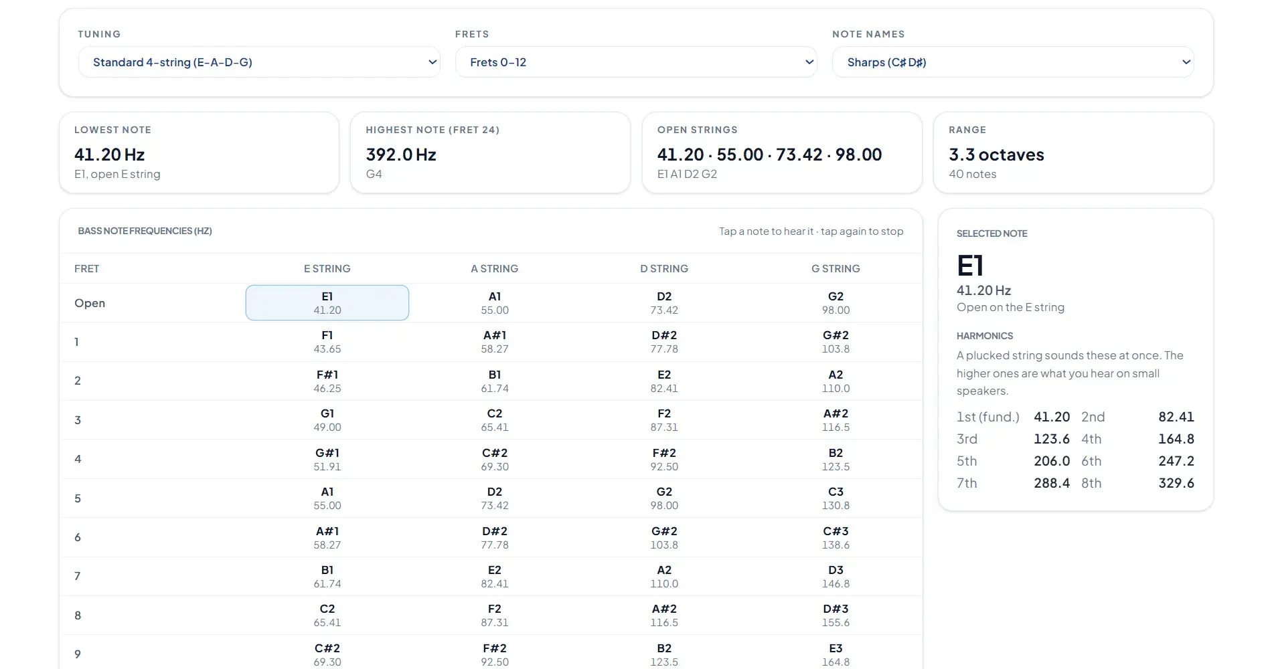The image size is (1270, 669).
Task: Tap G1 49.00 note cell
Action: pos(327,420)
